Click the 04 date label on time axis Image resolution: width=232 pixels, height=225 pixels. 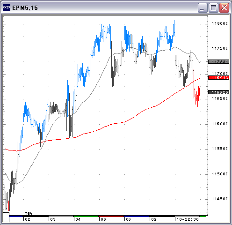click(x=78, y=219)
